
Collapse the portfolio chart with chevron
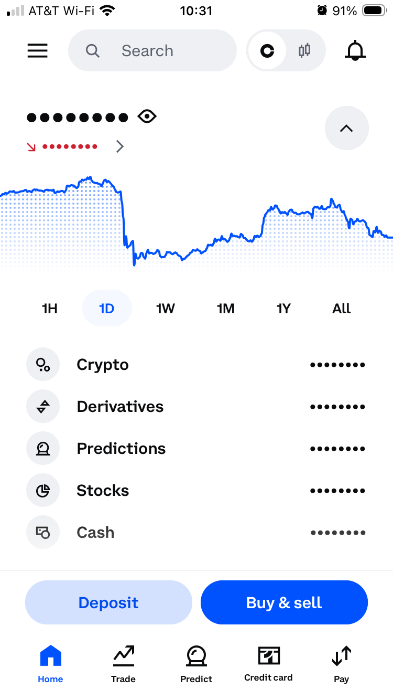tap(346, 128)
